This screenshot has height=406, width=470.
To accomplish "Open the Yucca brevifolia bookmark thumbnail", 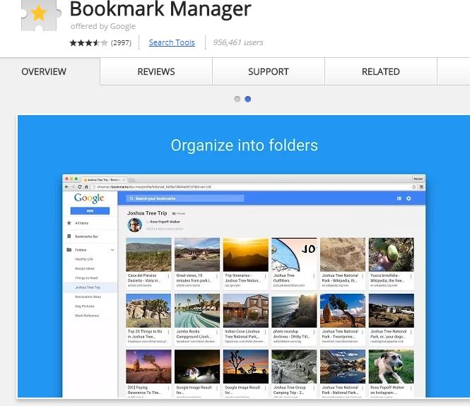I will pyautogui.click(x=391, y=254).
